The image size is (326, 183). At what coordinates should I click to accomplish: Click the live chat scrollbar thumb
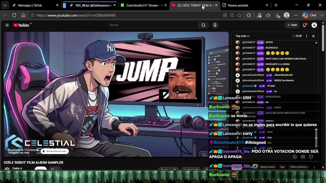[x=316, y=137]
